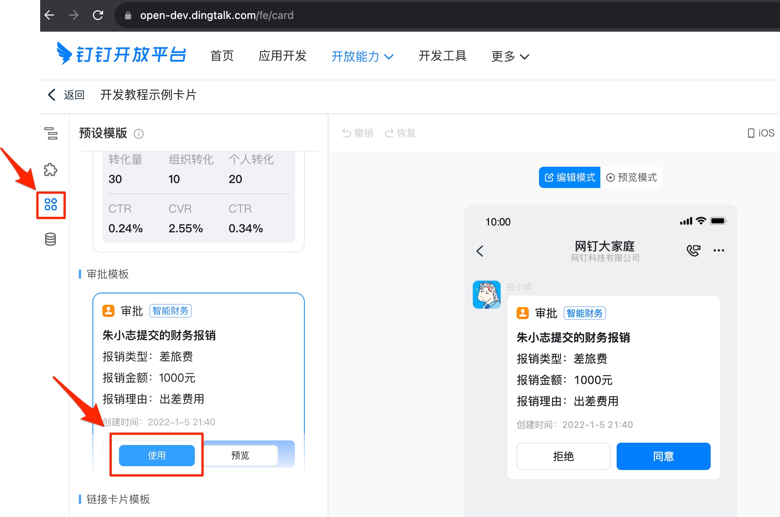Click orange 审批 icon in phone preview card
The image size is (780, 517).
point(523,313)
